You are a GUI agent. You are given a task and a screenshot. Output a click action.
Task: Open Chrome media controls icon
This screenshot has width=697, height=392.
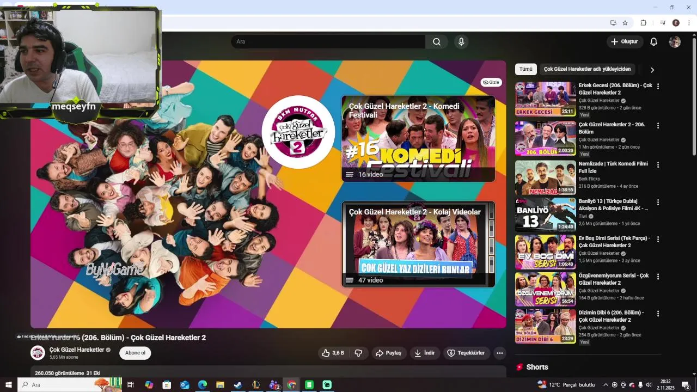663,23
